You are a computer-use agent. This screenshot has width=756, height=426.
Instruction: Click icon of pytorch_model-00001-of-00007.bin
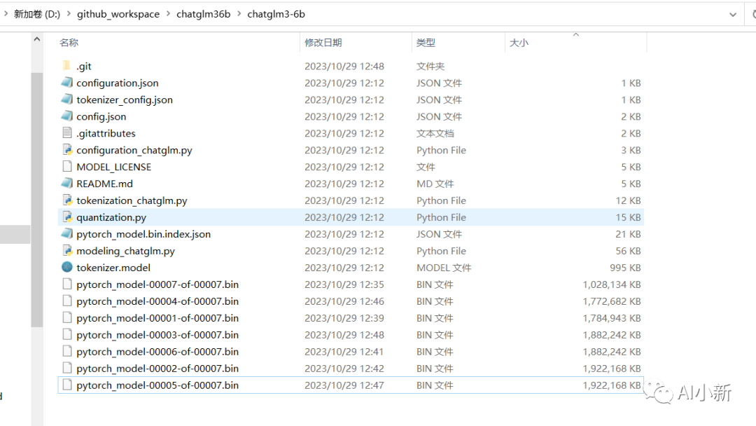click(67, 317)
